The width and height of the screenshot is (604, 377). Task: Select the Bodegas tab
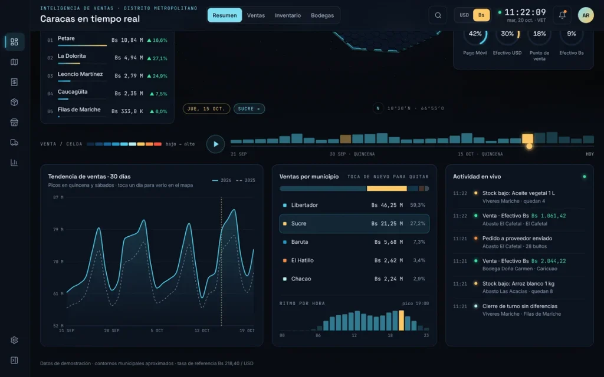pyautogui.click(x=323, y=15)
